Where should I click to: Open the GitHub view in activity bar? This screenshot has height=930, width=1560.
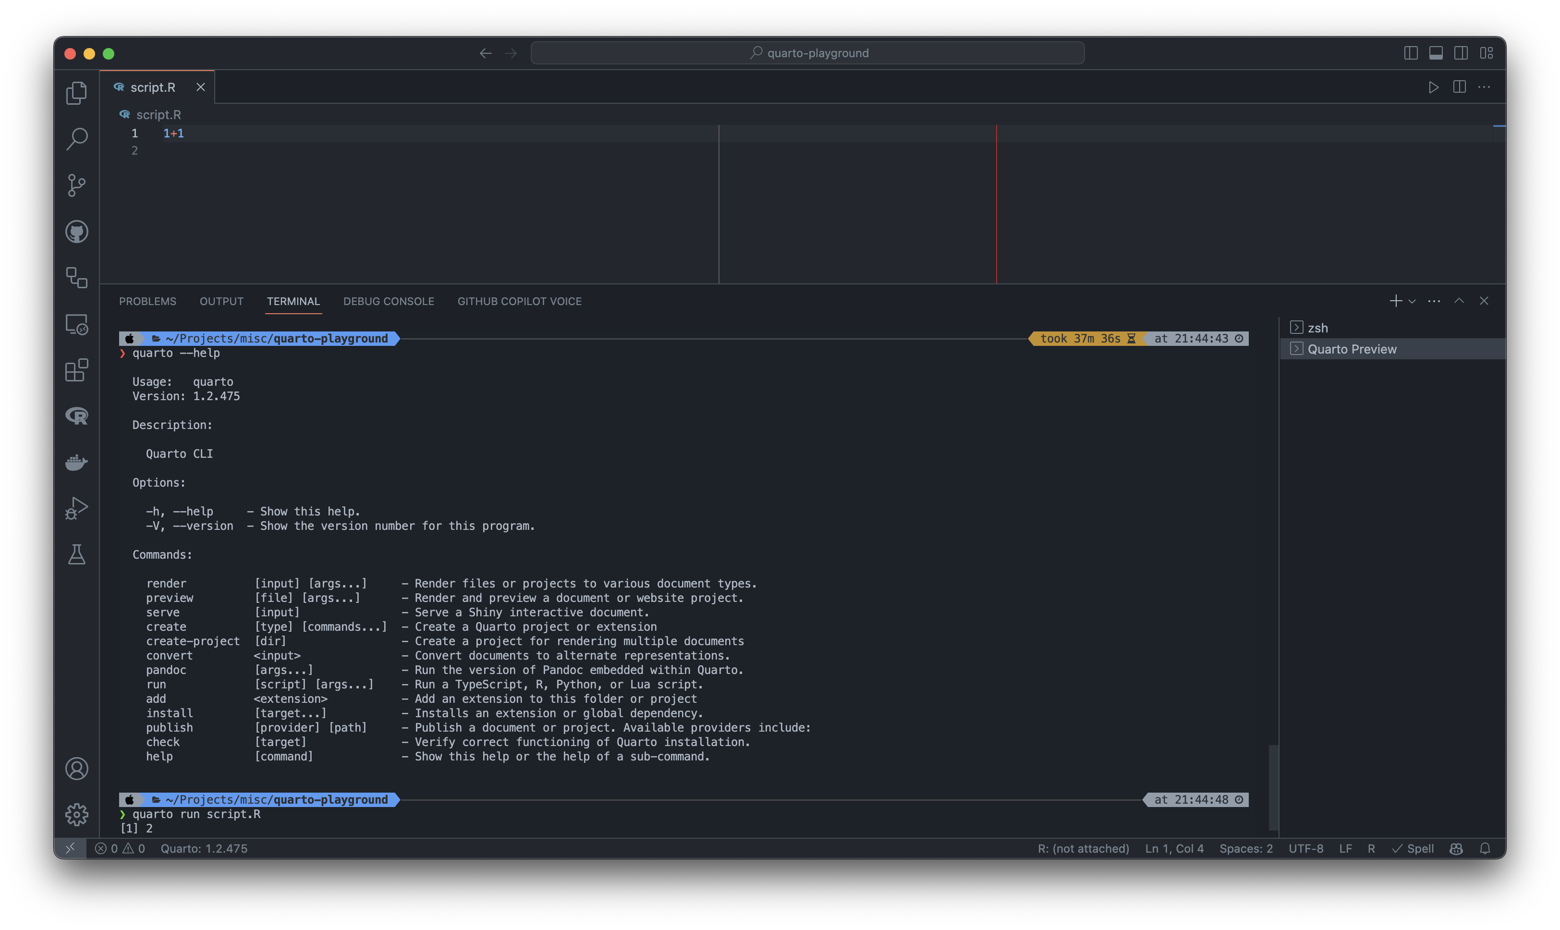coord(76,231)
